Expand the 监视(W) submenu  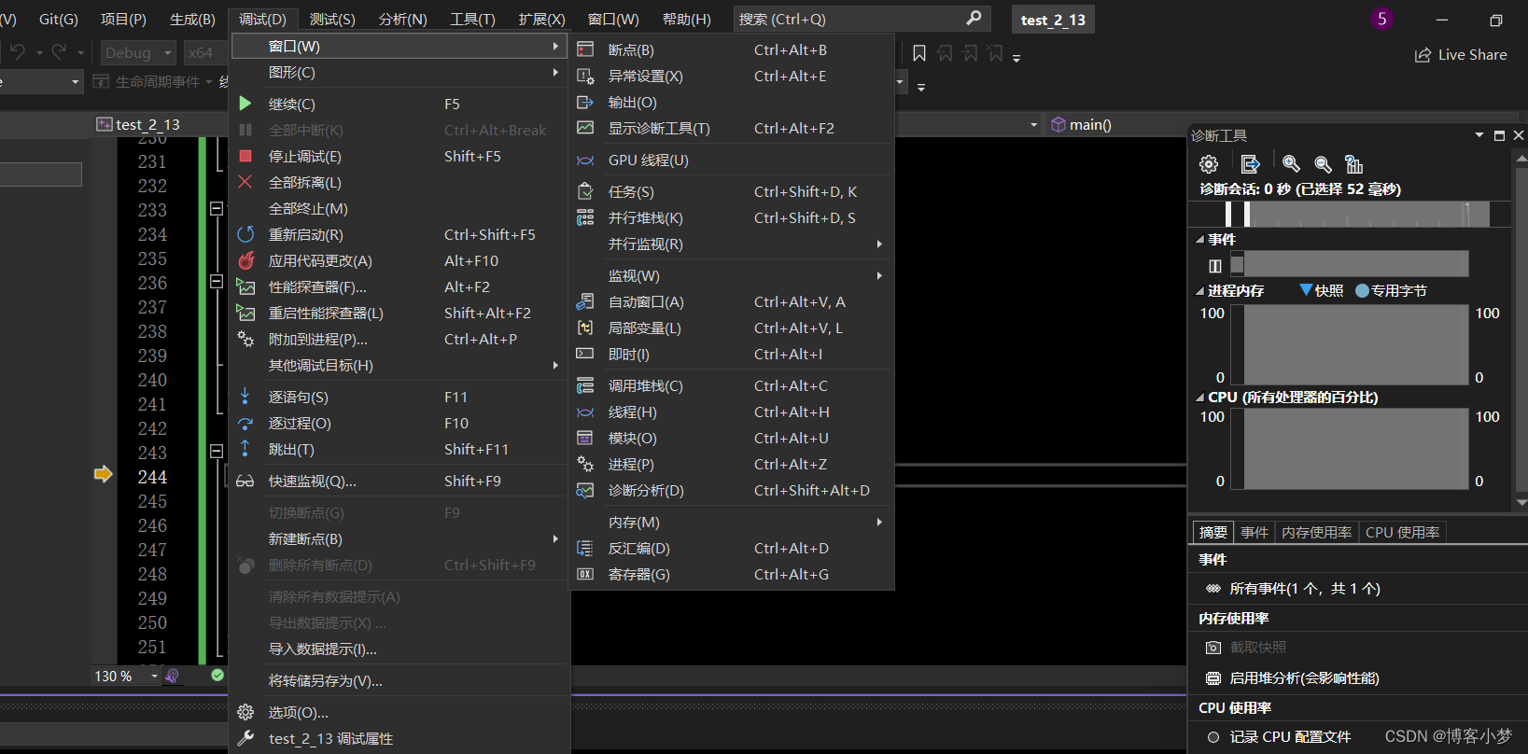pos(732,276)
